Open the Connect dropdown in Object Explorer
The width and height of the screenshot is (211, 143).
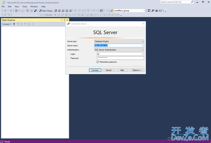7,24
